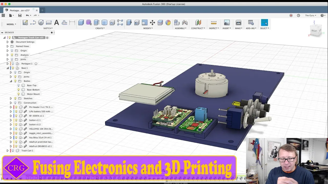Hide the Itsy Bitsy 32u4 component
The image size is (328, 184).
[16, 137]
